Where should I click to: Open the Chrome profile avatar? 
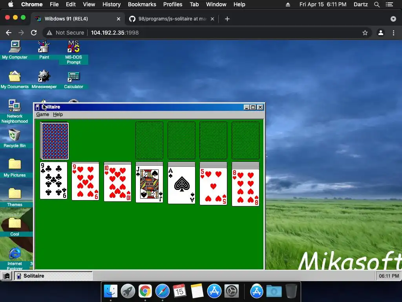pos(381,33)
